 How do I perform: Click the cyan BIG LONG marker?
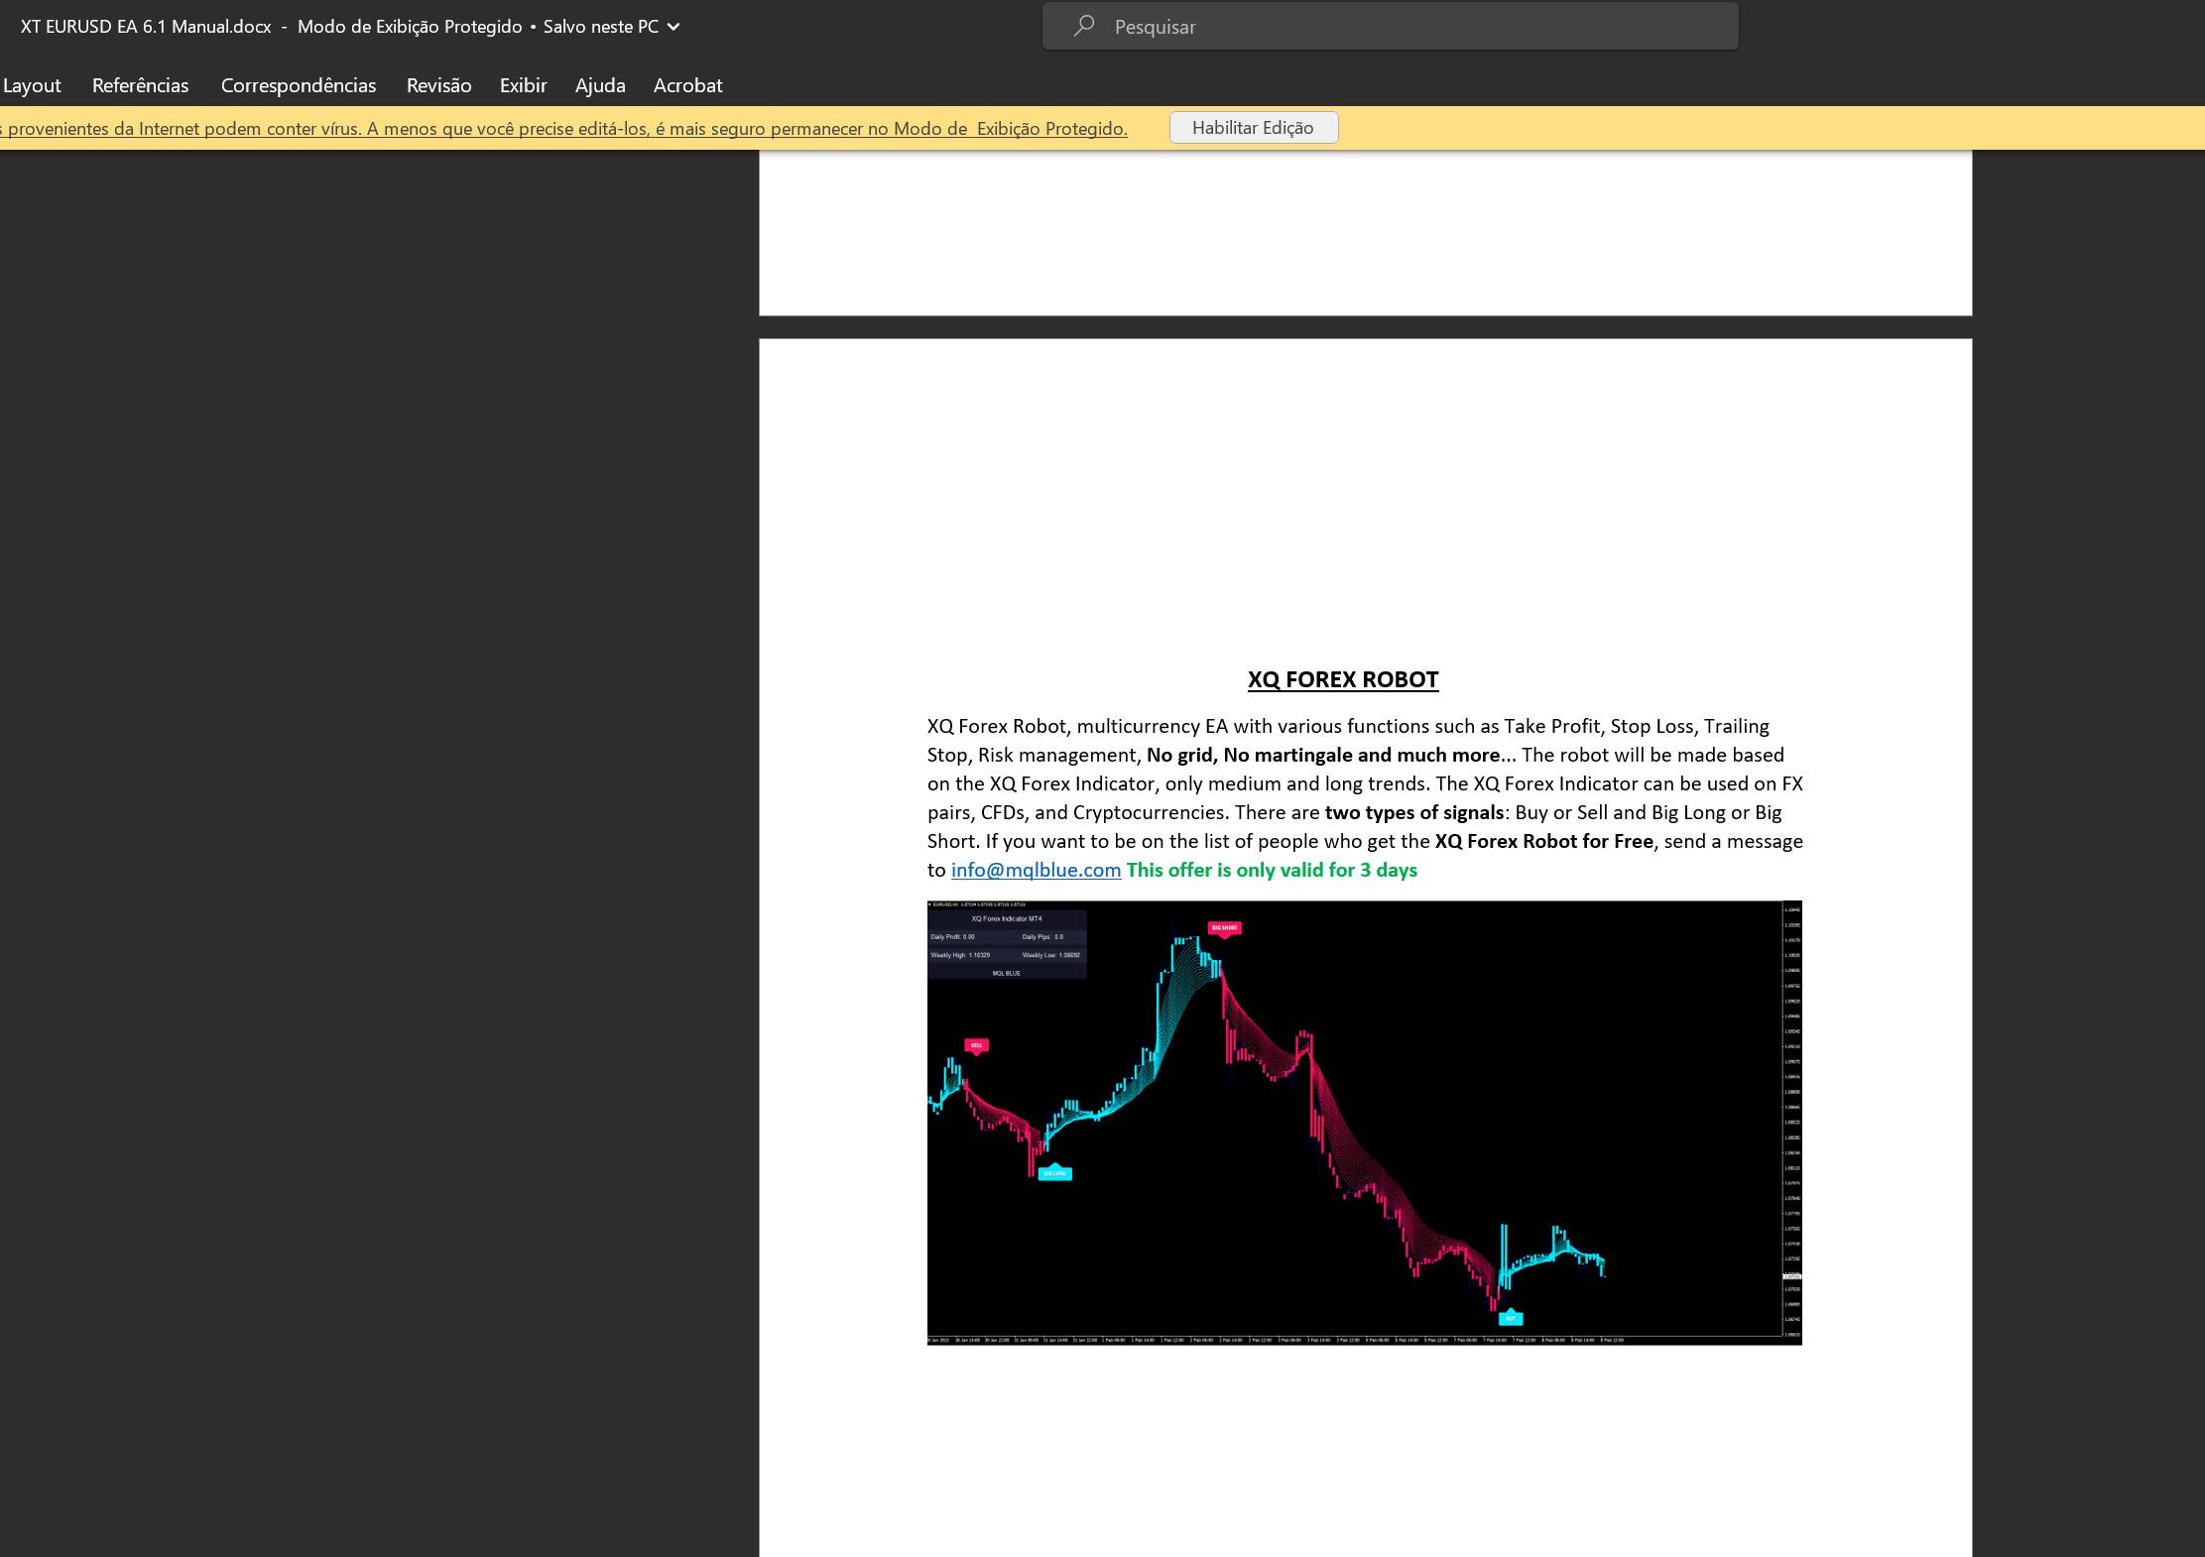click(x=1054, y=1173)
